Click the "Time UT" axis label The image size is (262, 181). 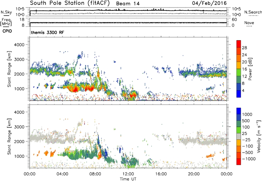coord(128,179)
